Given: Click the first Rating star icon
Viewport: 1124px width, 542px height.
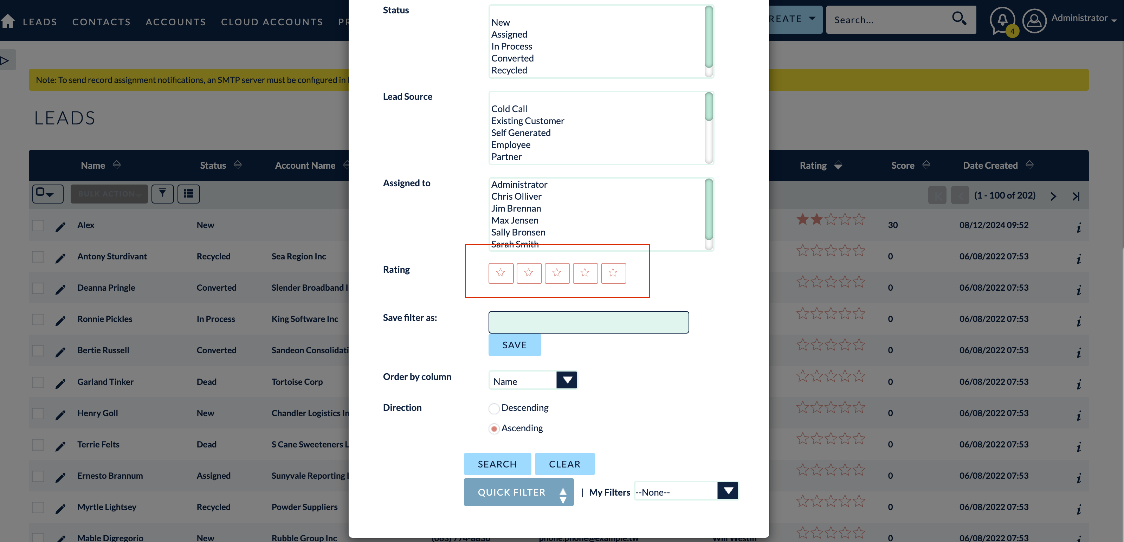Looking at the screenshot, I should coord(501,273).
